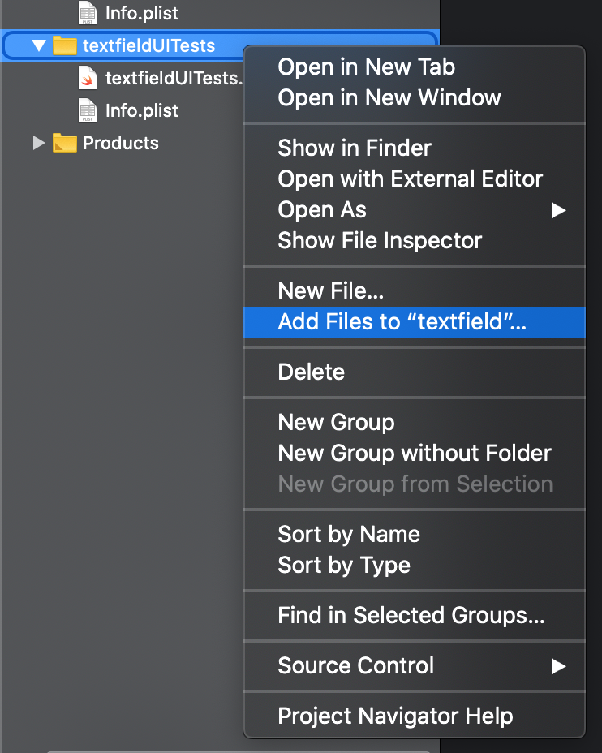This screenshot has height=753, width=602.
Task: Click the Swift file icon for textfieldUITests
Action: click(x=88, y=78)
